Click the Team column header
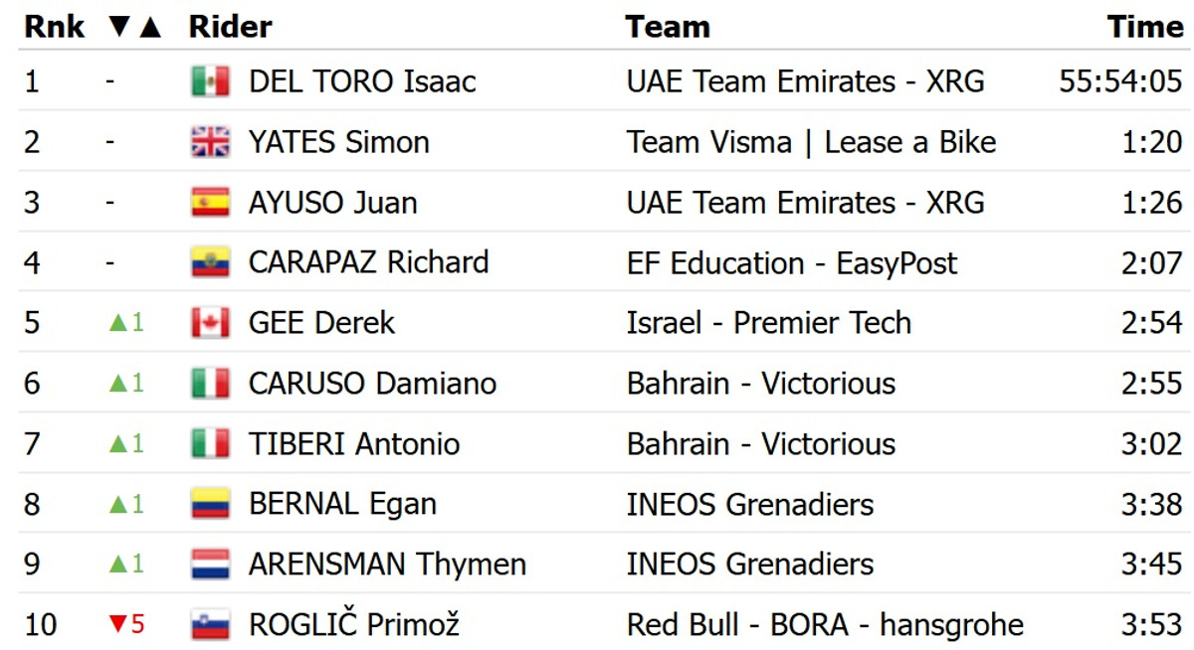This screenshot has height=650, width=1194. click(x=668, y=27)
